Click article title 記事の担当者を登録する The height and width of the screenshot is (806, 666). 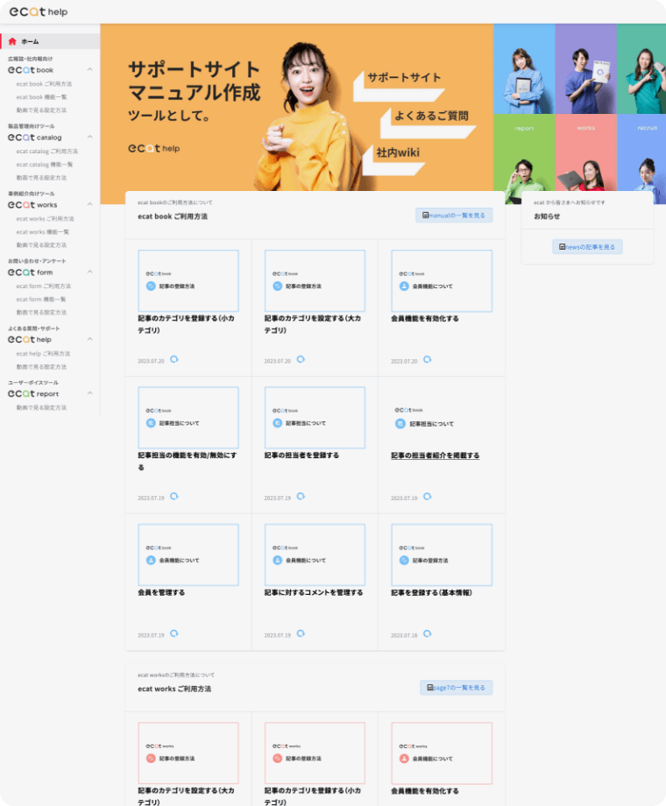click(x=301, y=456)
